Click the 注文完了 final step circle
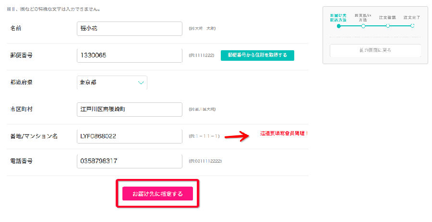The width and height of the screenshot is (432, 222). click(x=412, y=26)
